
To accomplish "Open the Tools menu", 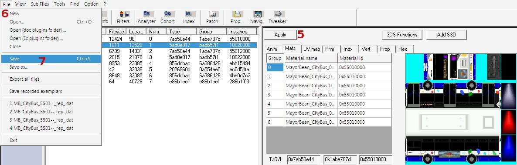I will (x=59, y=4).
